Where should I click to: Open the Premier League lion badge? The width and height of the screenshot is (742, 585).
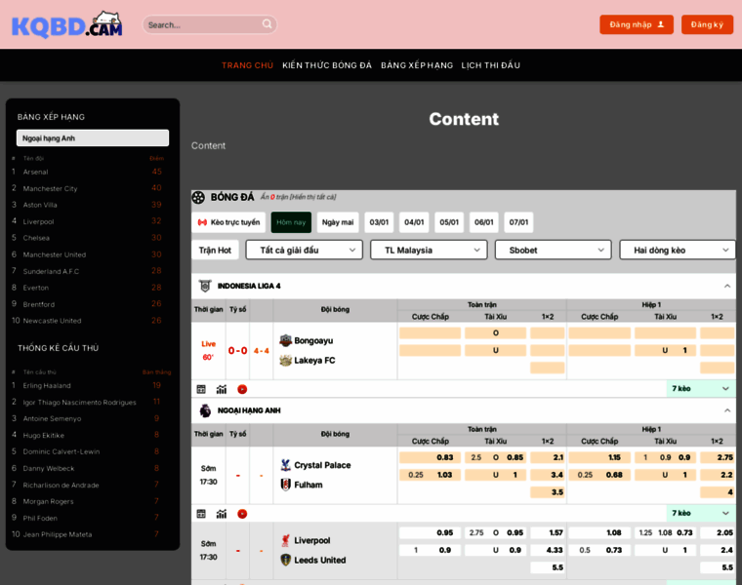(x=205, y=410)
